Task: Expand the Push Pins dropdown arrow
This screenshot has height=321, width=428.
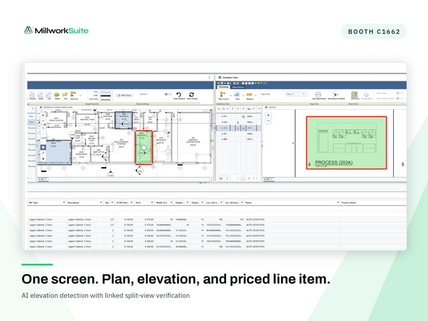Action: pyautogui.click(x=80, y=96)
